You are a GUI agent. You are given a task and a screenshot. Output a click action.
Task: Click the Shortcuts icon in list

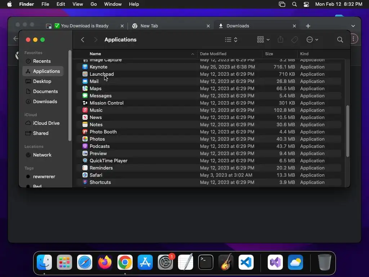(85, 182)
